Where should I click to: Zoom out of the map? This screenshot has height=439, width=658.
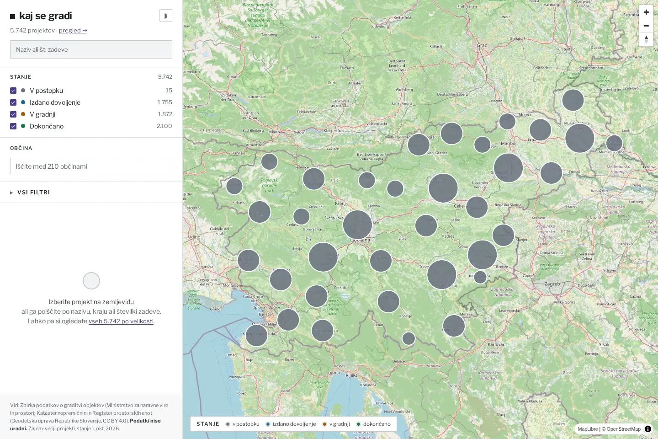(x=646, y=26)
